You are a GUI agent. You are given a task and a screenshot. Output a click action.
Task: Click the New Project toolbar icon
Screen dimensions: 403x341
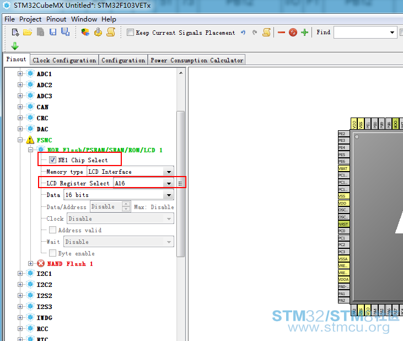coord(15,32)
